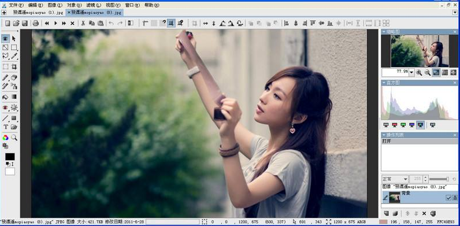The image size is (460, 226).
Task: Click the black foreground color swatch
Action: (10, 157)
